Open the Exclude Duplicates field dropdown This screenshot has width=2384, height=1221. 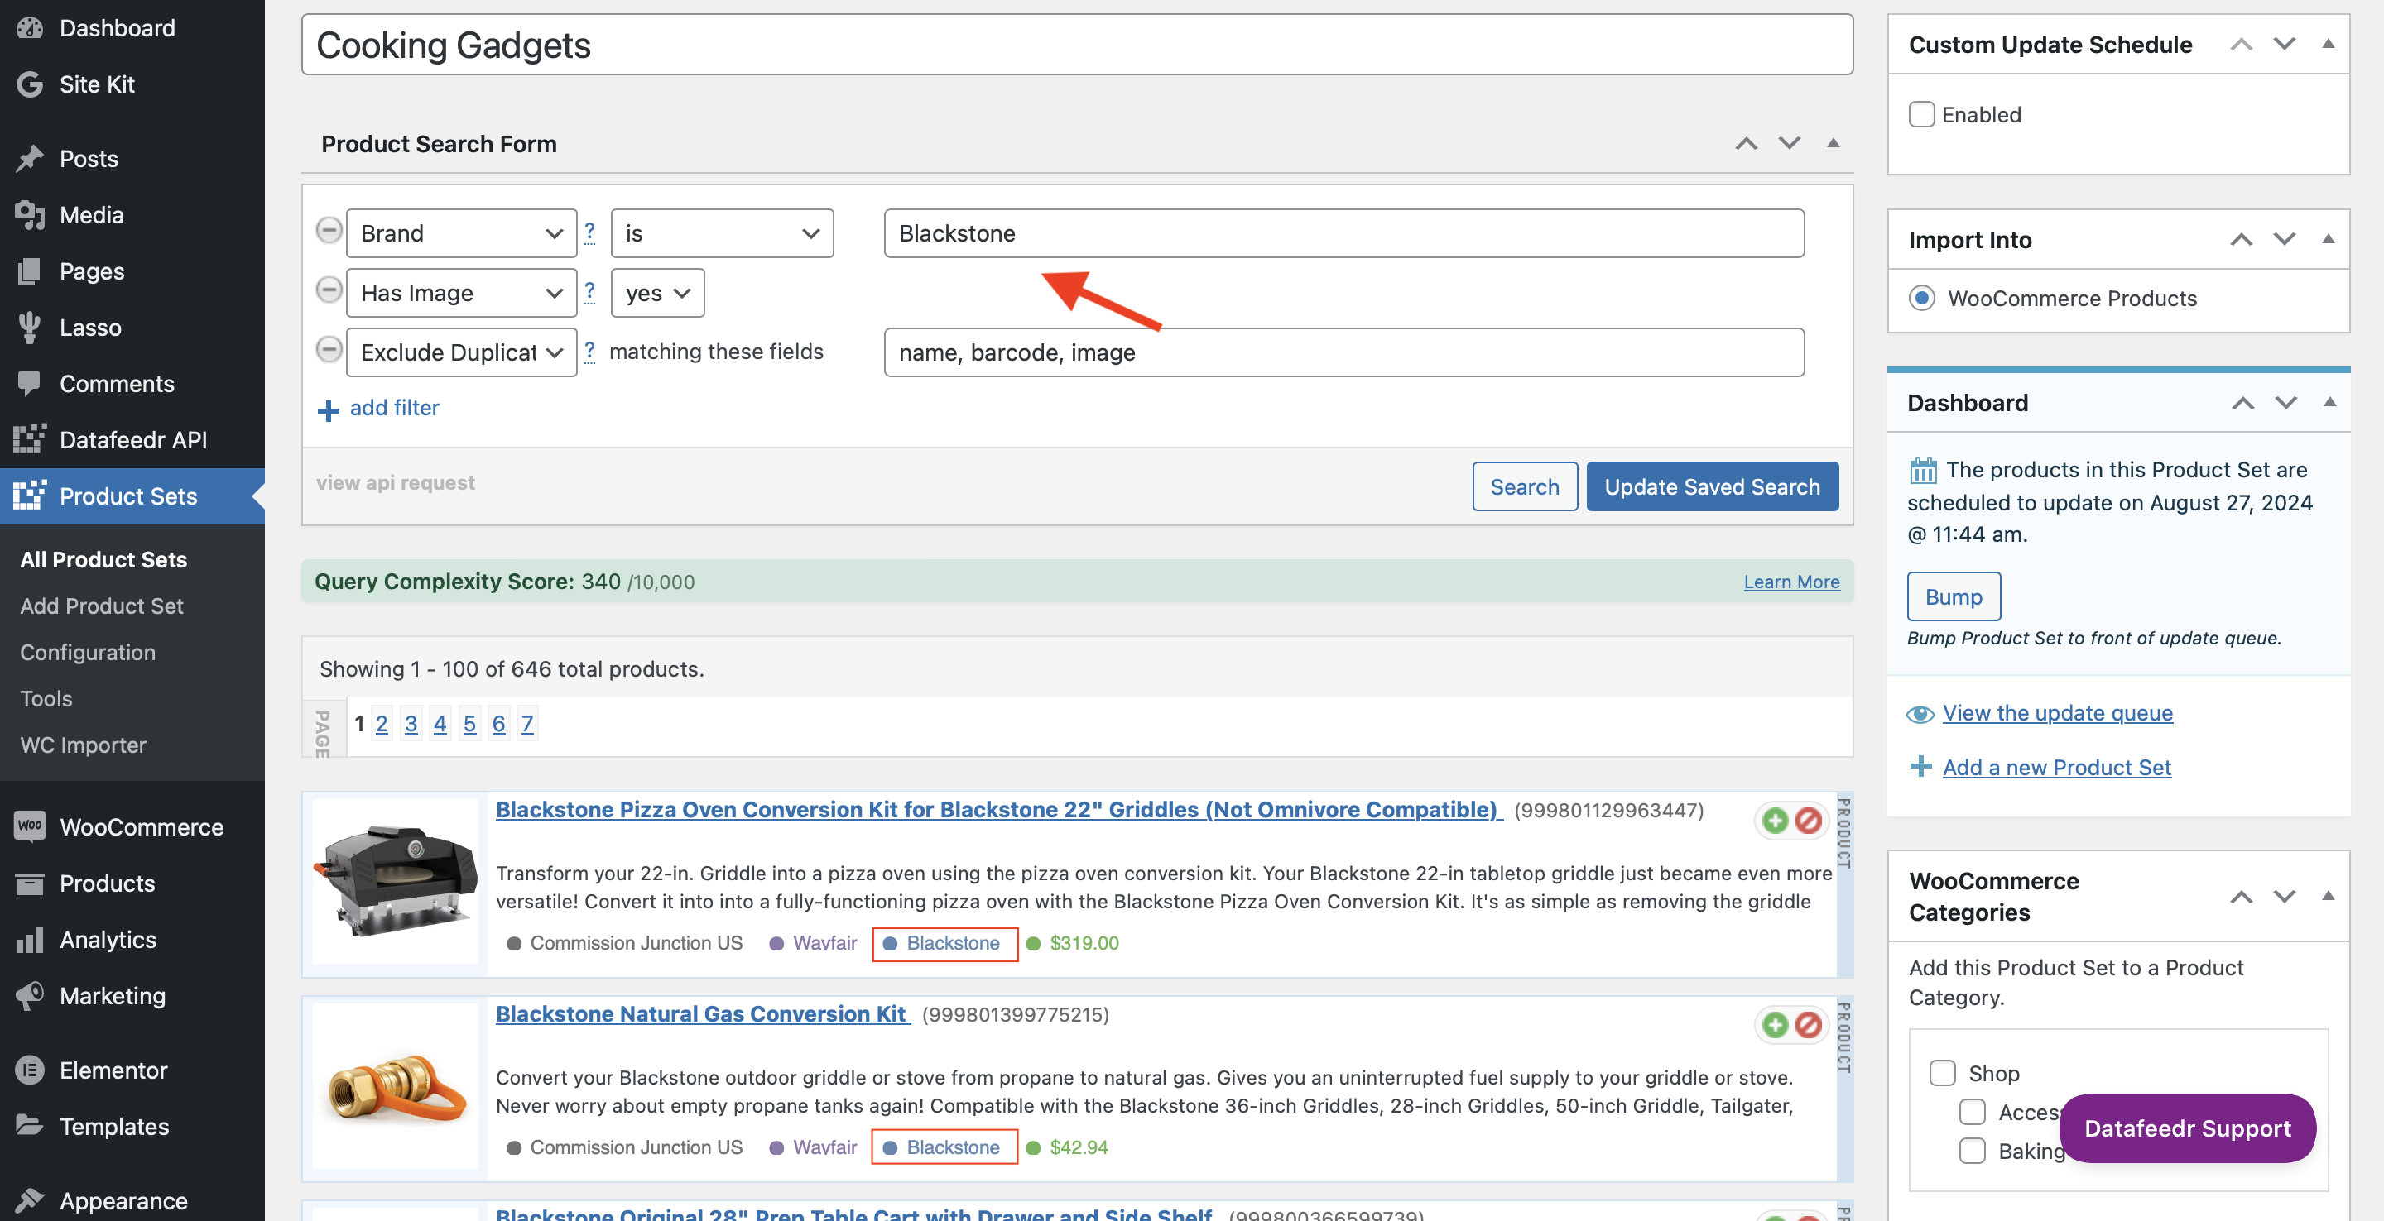pos(461,352)
